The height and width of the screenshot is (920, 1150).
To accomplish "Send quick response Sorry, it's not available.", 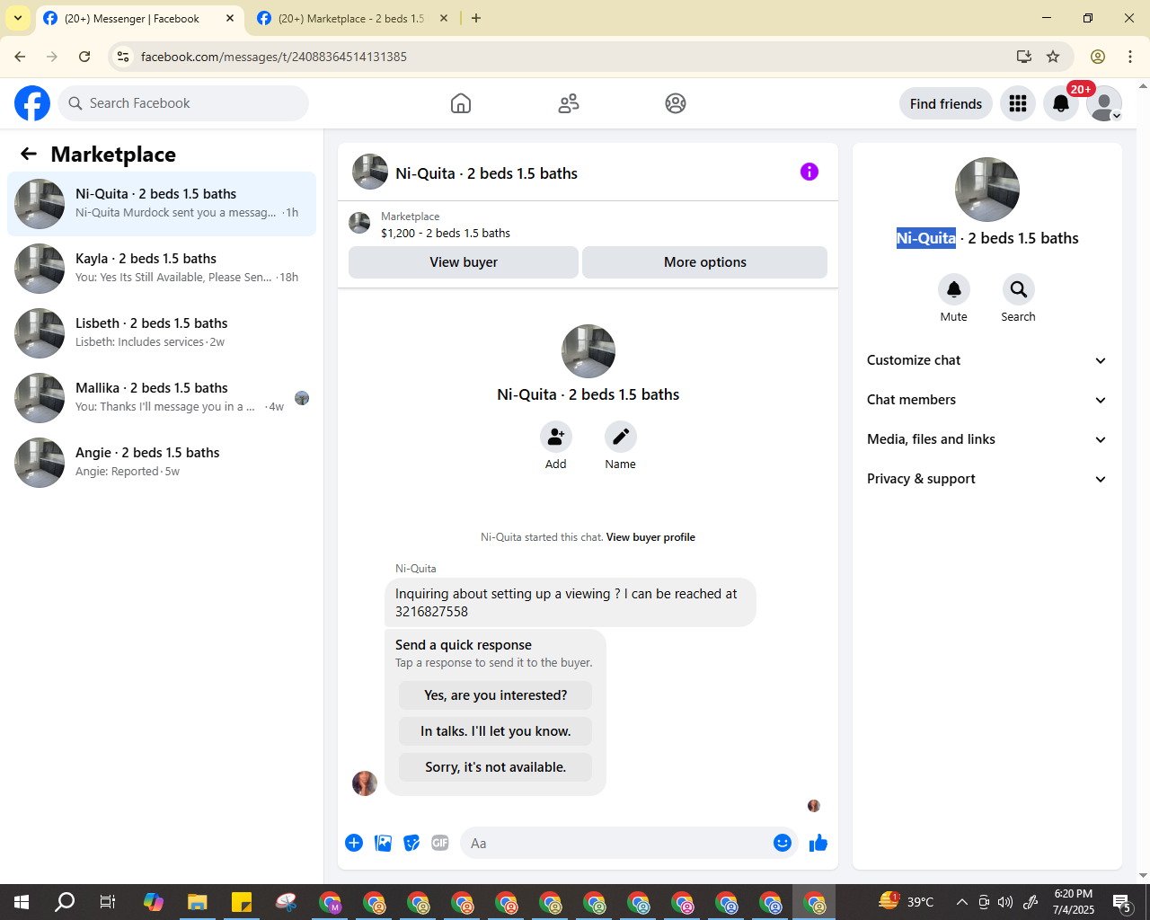I will tap(496, 767).
